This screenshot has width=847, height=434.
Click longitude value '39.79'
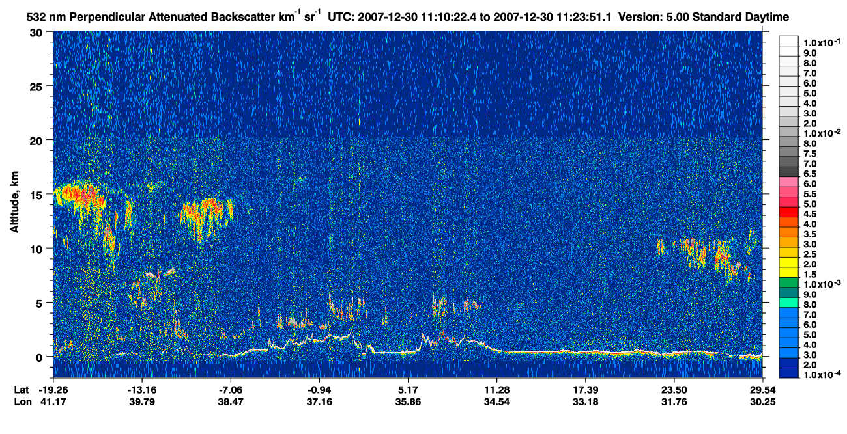point(143,401)
